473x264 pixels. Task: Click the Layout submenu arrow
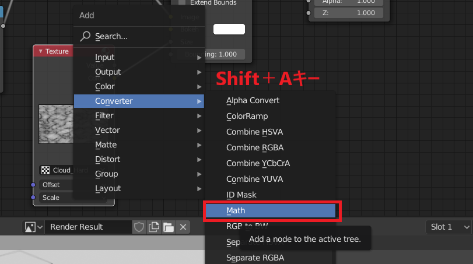[199, 189]
